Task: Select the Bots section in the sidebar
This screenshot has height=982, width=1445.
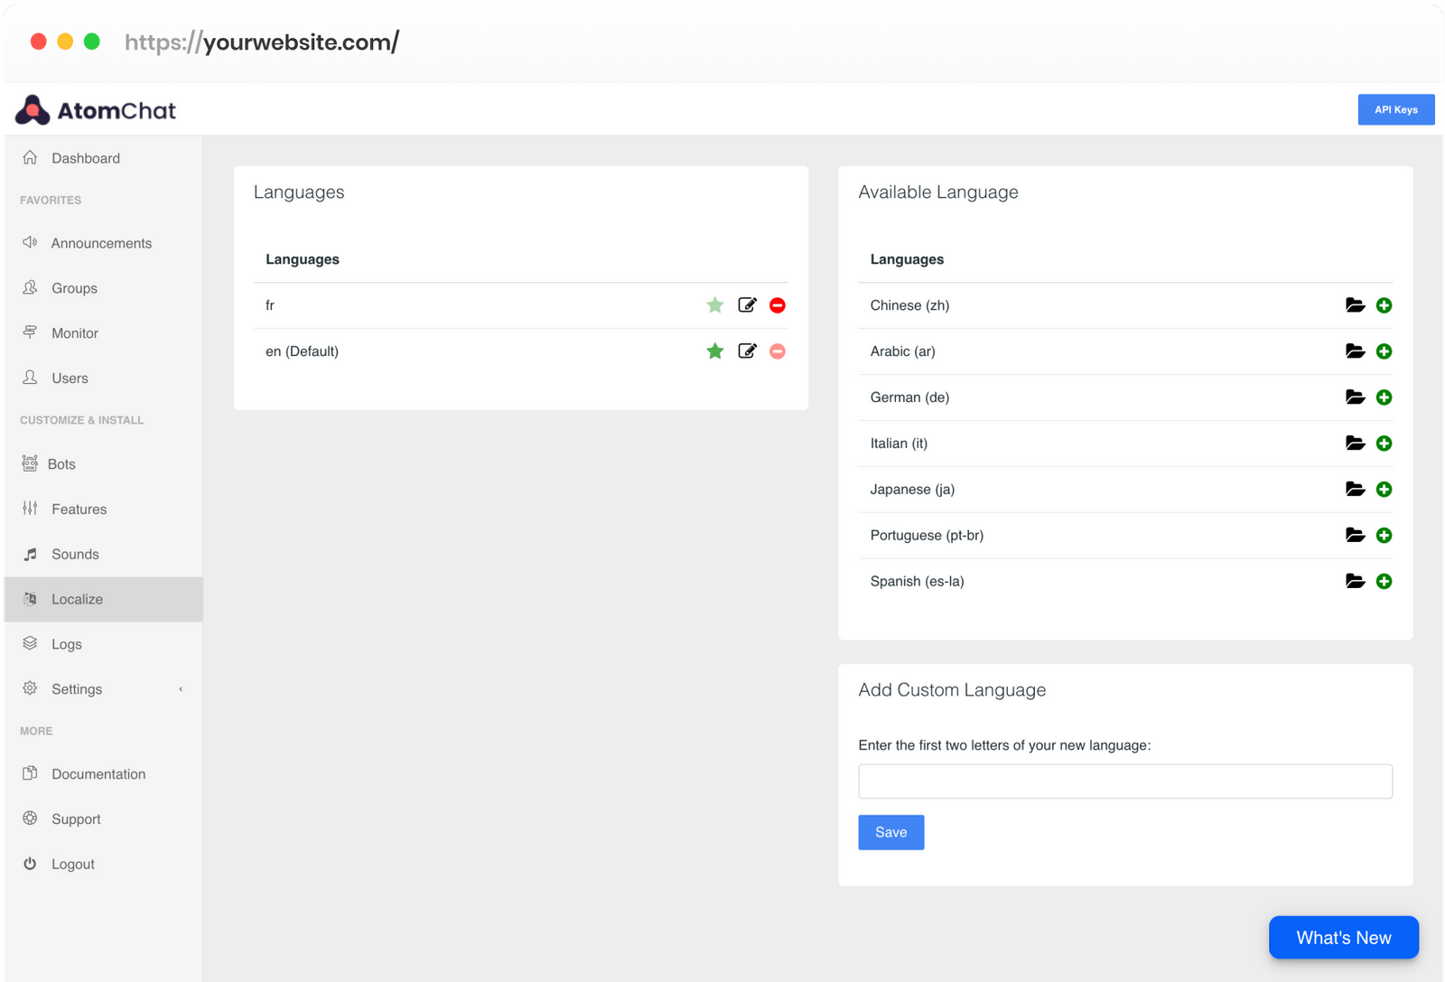Action: coord(61,463)
